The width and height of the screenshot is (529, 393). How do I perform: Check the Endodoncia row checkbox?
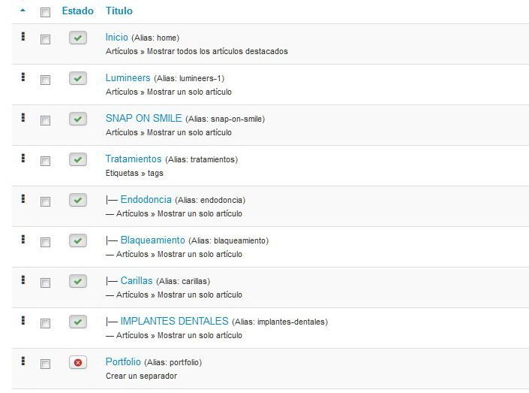45,201
